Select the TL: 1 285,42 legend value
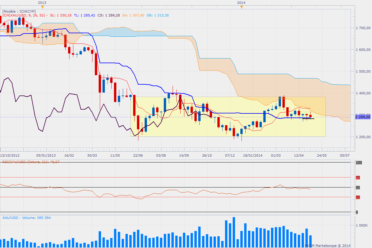The width and height of the screenshot is (372, 248). pos(85,15)
